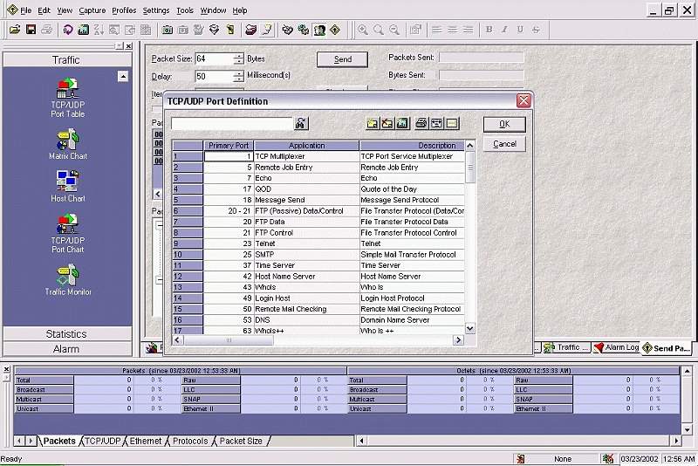This screenshot has height=466, width=698.
Task: Select the Telnet row in port table
Action: coord(318,243)
